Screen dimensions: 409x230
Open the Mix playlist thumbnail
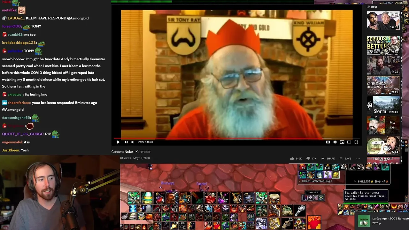[383, 125]
